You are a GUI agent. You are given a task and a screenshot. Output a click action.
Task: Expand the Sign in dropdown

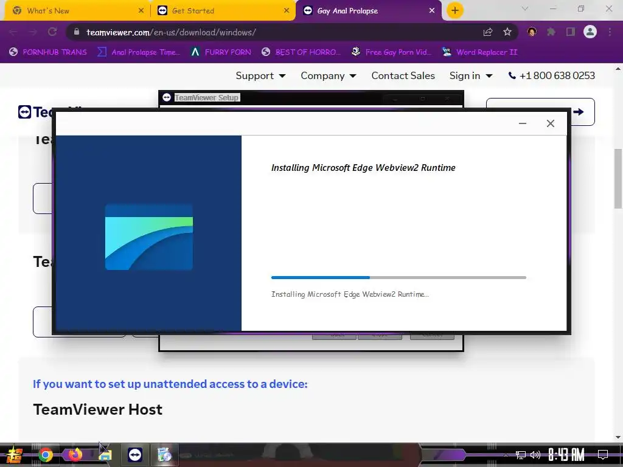pos(471,75)
